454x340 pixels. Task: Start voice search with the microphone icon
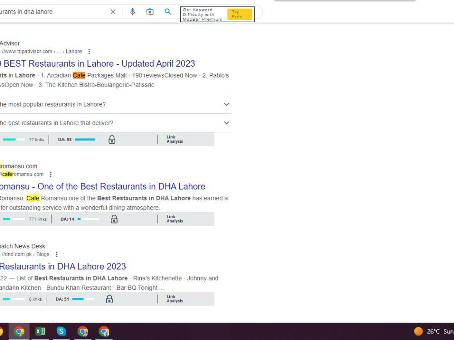click(132, 12)
